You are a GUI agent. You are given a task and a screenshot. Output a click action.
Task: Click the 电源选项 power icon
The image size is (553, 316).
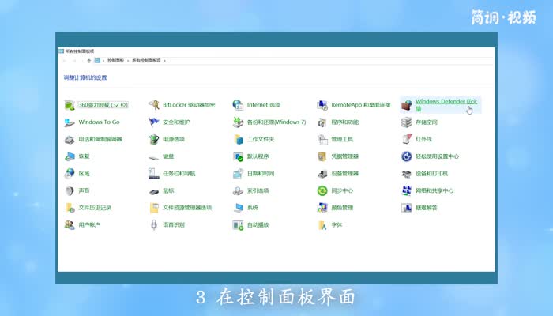[x=154, y=139]
